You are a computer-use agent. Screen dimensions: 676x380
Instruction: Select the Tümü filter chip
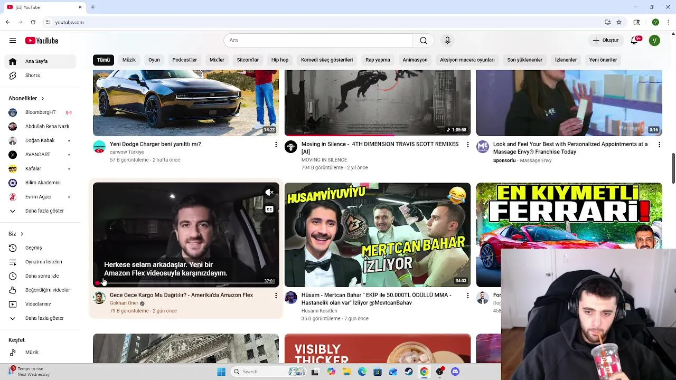[104, 60]
